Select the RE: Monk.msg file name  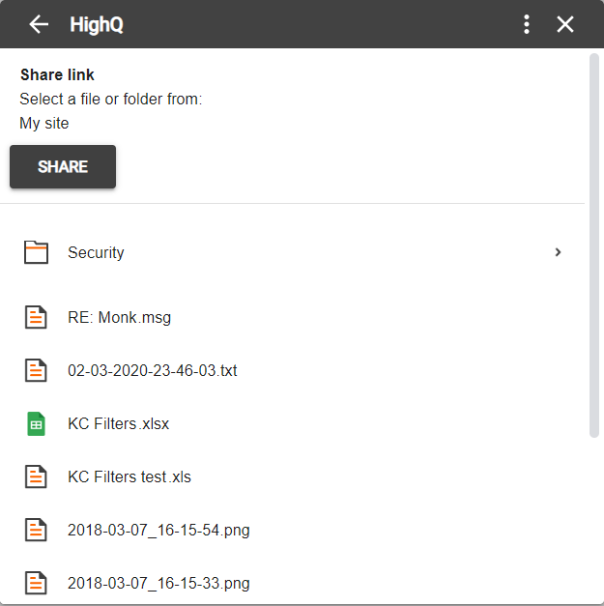(119, 317)
